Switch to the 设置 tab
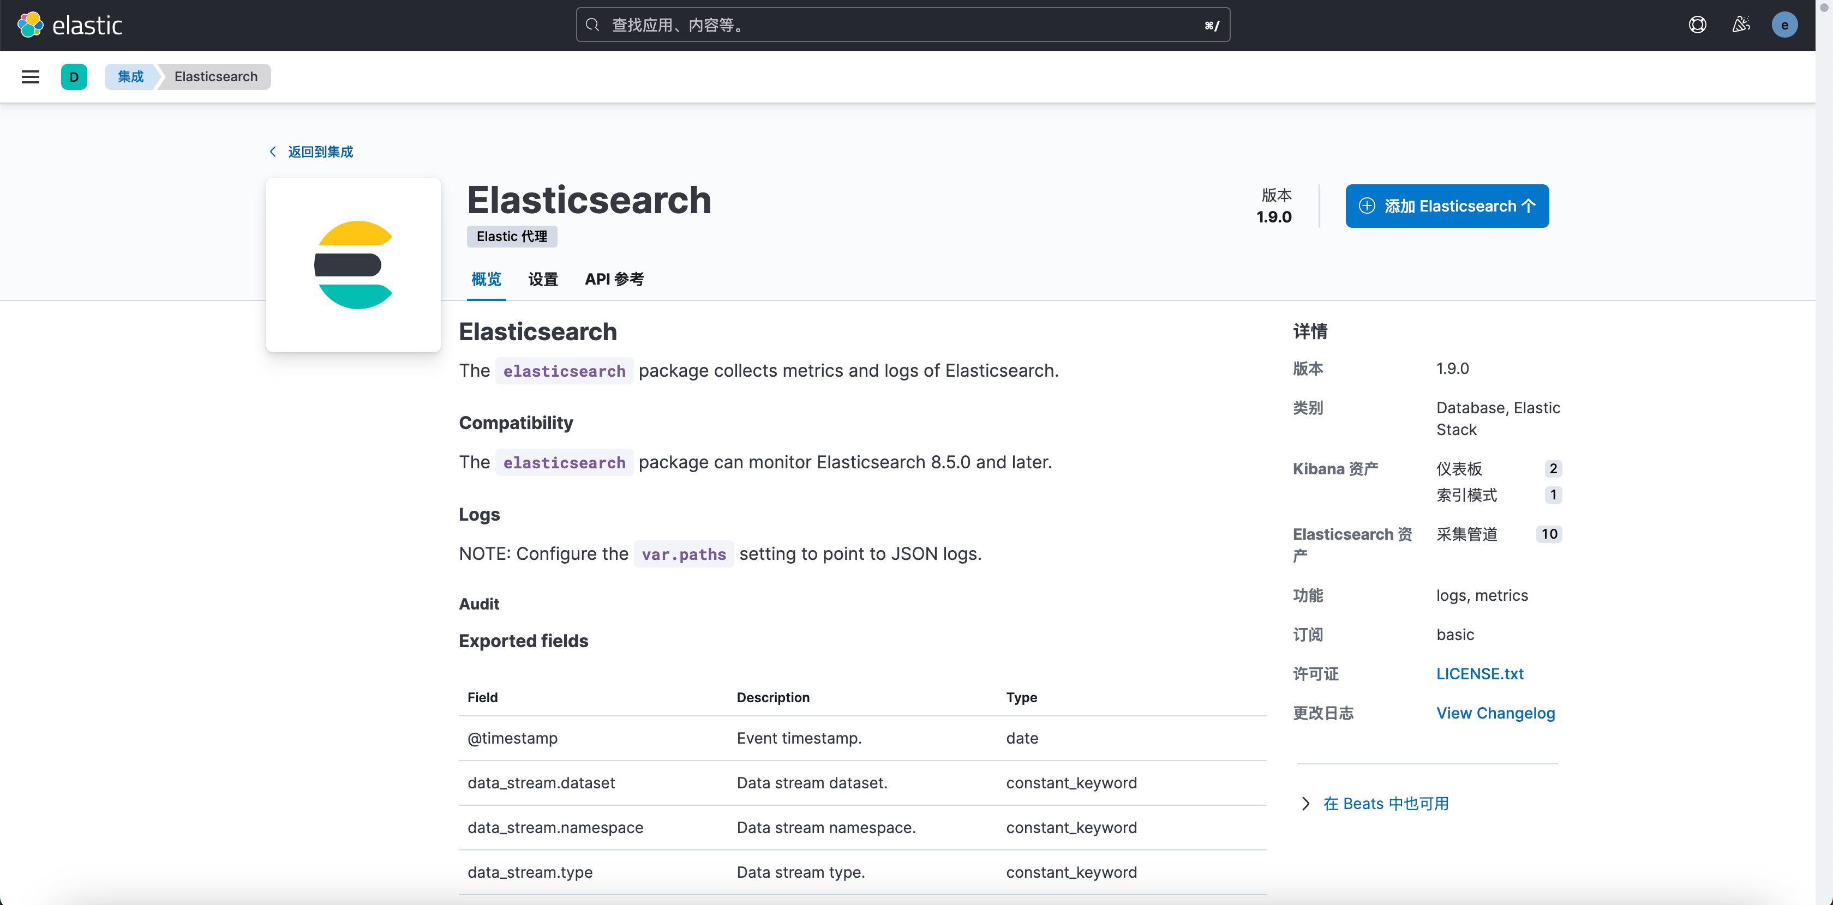 543,279
